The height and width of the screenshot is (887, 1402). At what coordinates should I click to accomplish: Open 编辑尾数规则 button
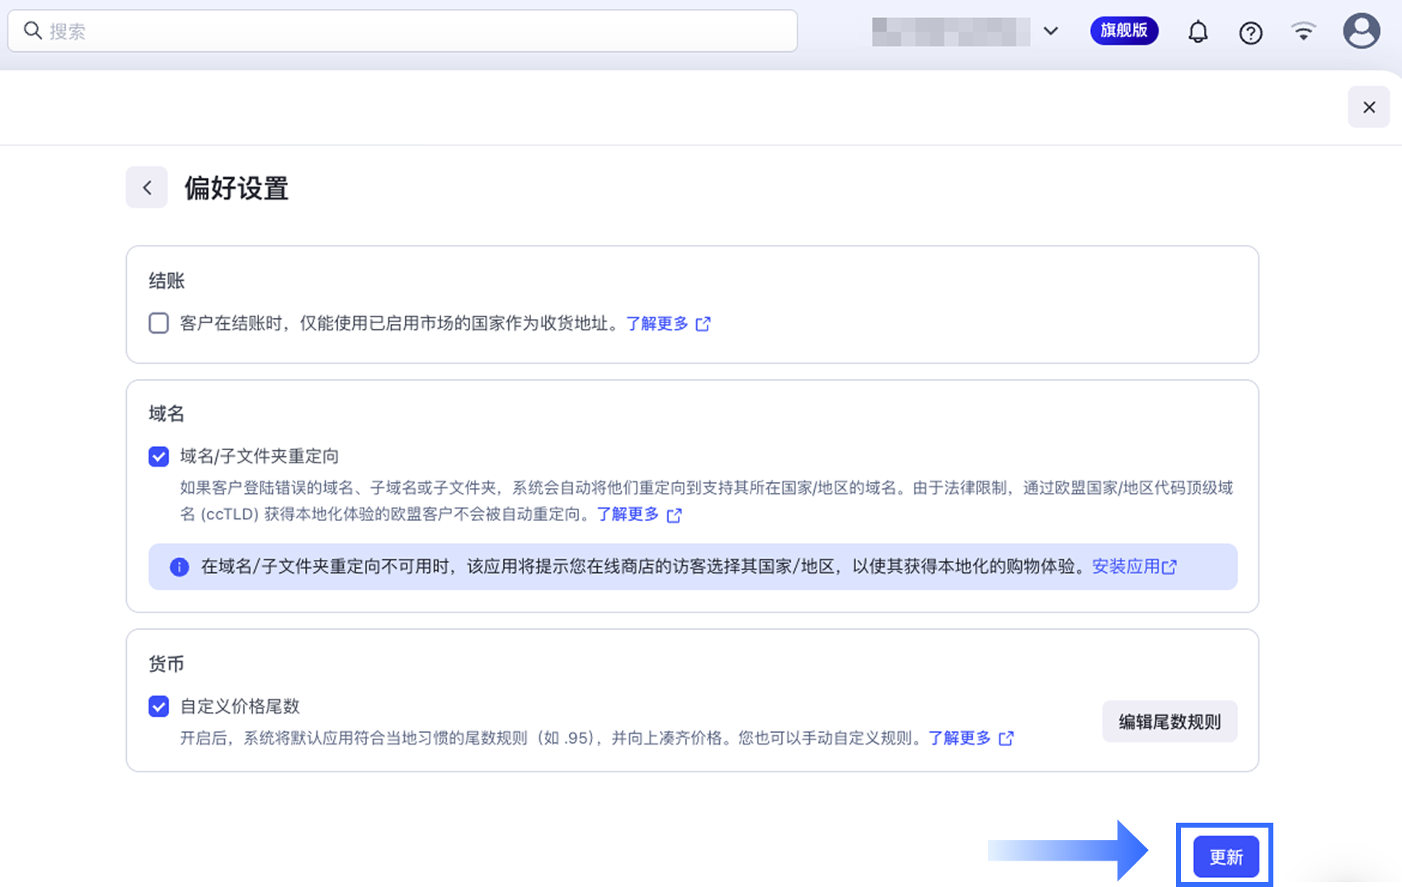click(x=1169, y=722)
